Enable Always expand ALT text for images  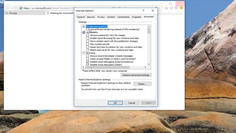pos(88,35)
